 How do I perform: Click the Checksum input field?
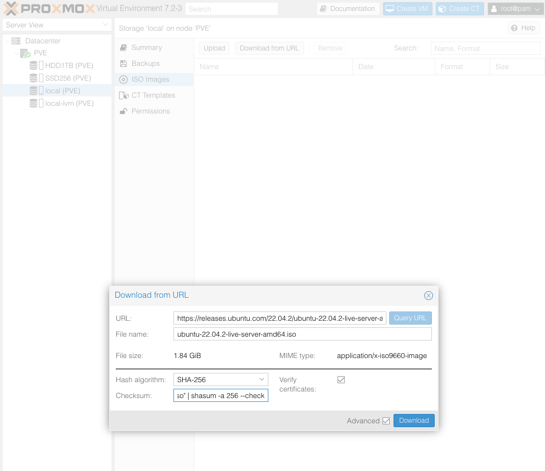(x=221, y=396)
